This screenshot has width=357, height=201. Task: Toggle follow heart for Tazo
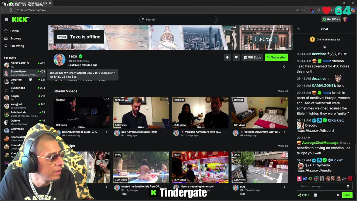coord(236,57)
